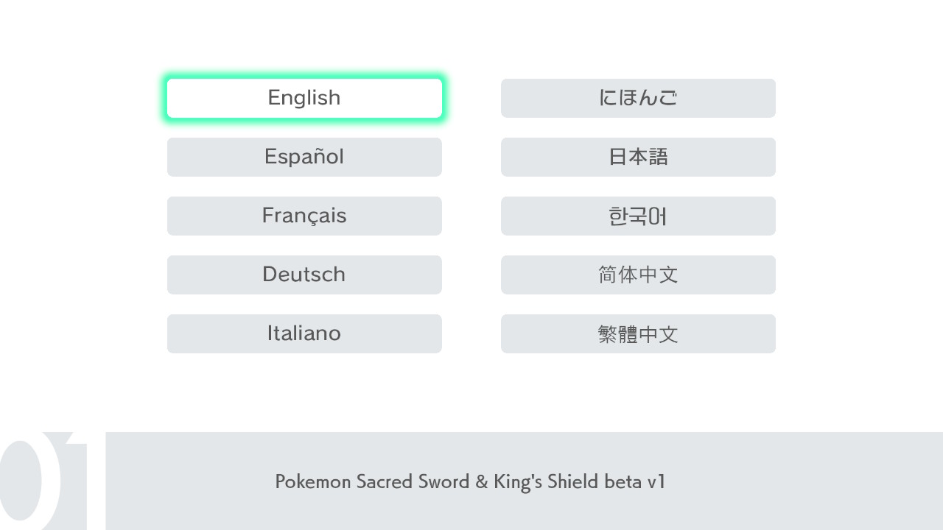Set the language to Traditional Chinese
943x530 pixels.
638,333
